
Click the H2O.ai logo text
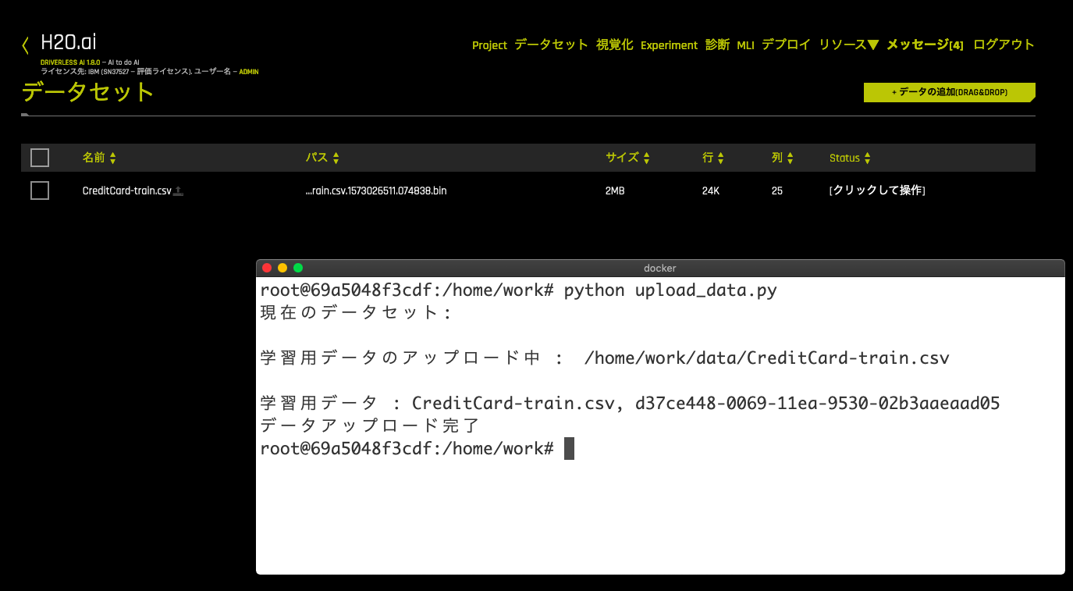coord(69,43)
